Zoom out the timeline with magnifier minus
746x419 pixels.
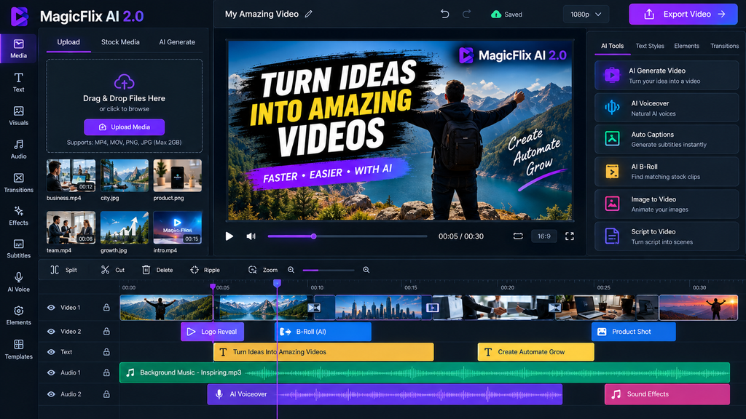pos(291,270)
